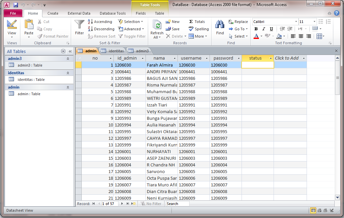The height and width of the screenshot is (218, 344).
Task: Switch to the Create ribbon tab
Action: tap(53, 13)
